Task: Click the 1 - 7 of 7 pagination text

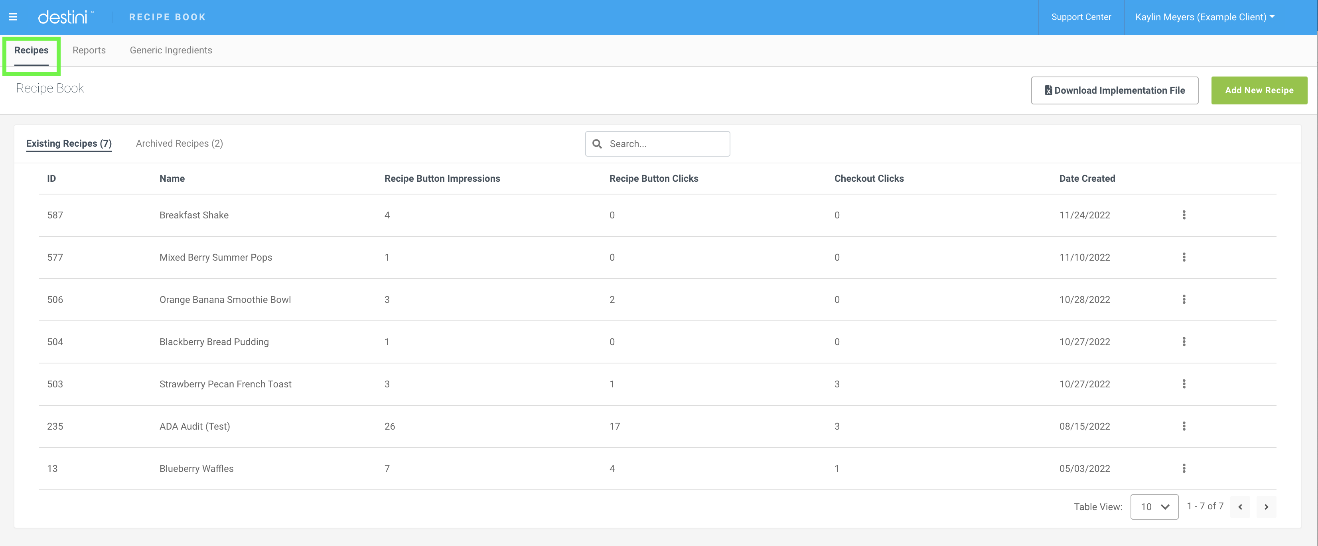Action: click(1205, 506)
